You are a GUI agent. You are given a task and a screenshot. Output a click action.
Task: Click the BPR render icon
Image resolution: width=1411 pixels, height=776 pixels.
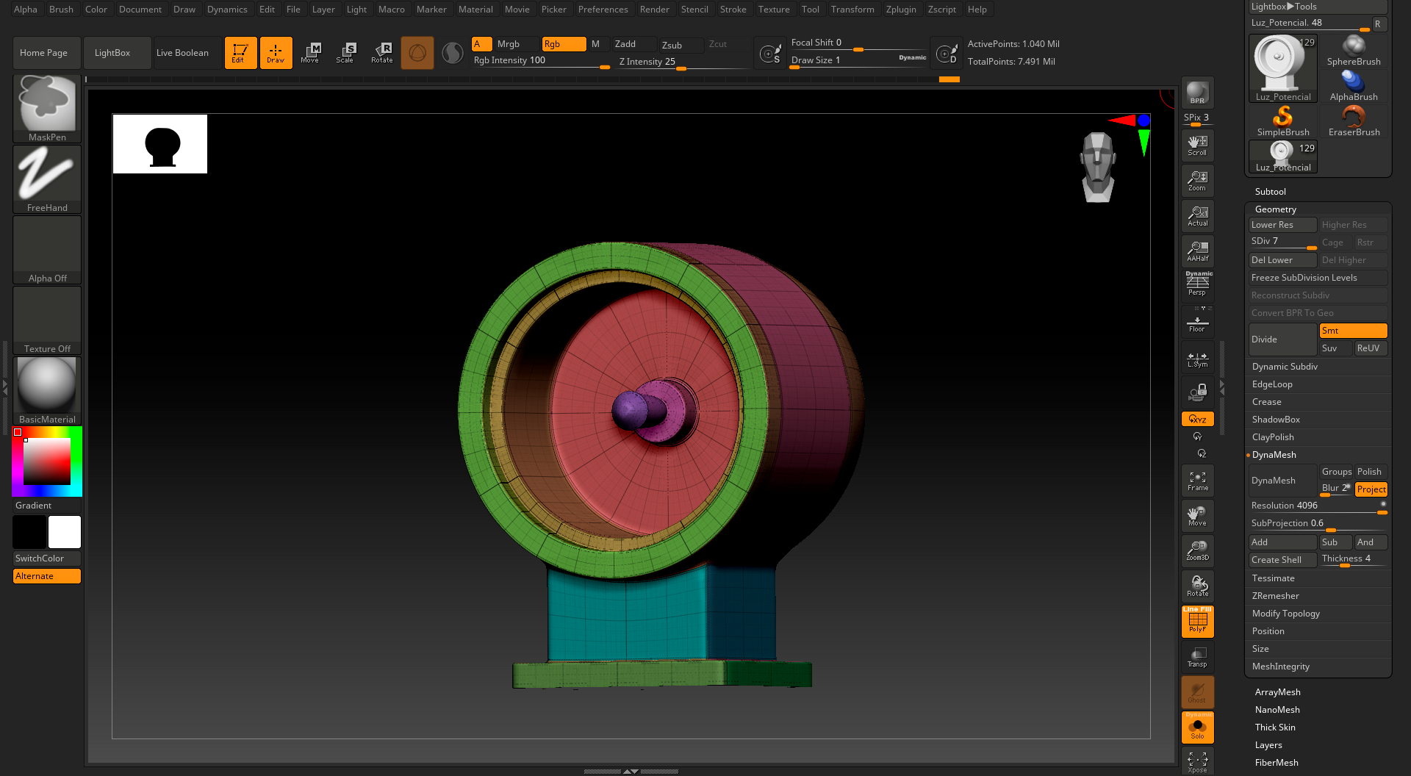[1197, 93]
